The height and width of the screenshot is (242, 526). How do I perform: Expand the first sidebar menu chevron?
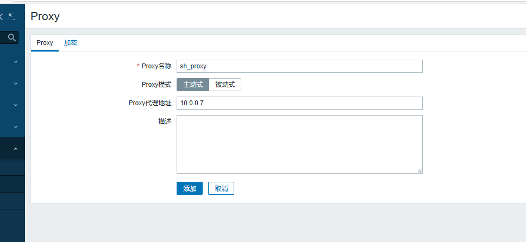pos(16,62)
